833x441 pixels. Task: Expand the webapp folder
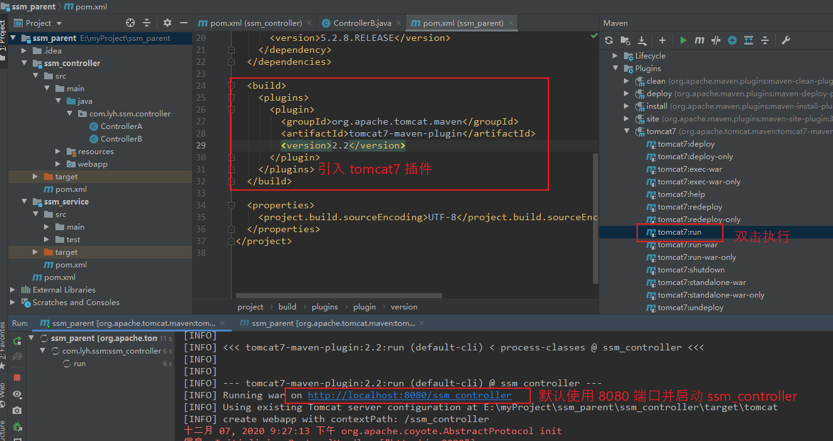[58, 164]
